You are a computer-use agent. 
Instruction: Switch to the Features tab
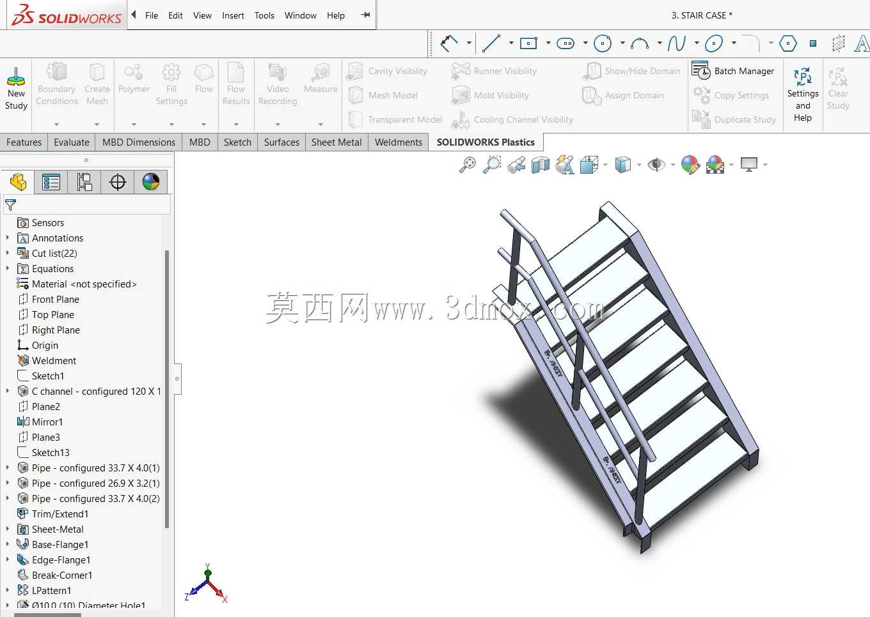(24, 142)
